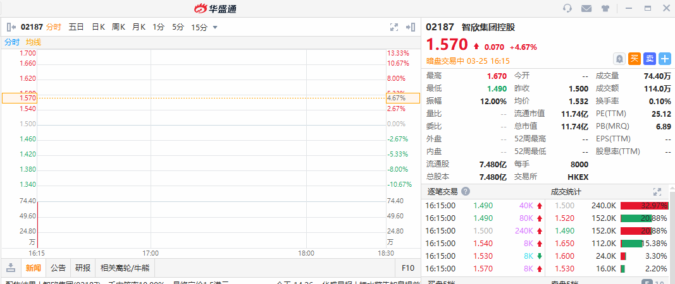The height and width of the screenshot is (284, 675).
Task: Click the scrollbar up arrow in trades panel
Action: point(672,189)
